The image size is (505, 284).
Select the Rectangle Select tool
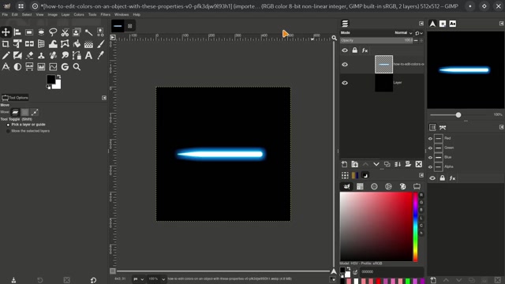point(29,32)
